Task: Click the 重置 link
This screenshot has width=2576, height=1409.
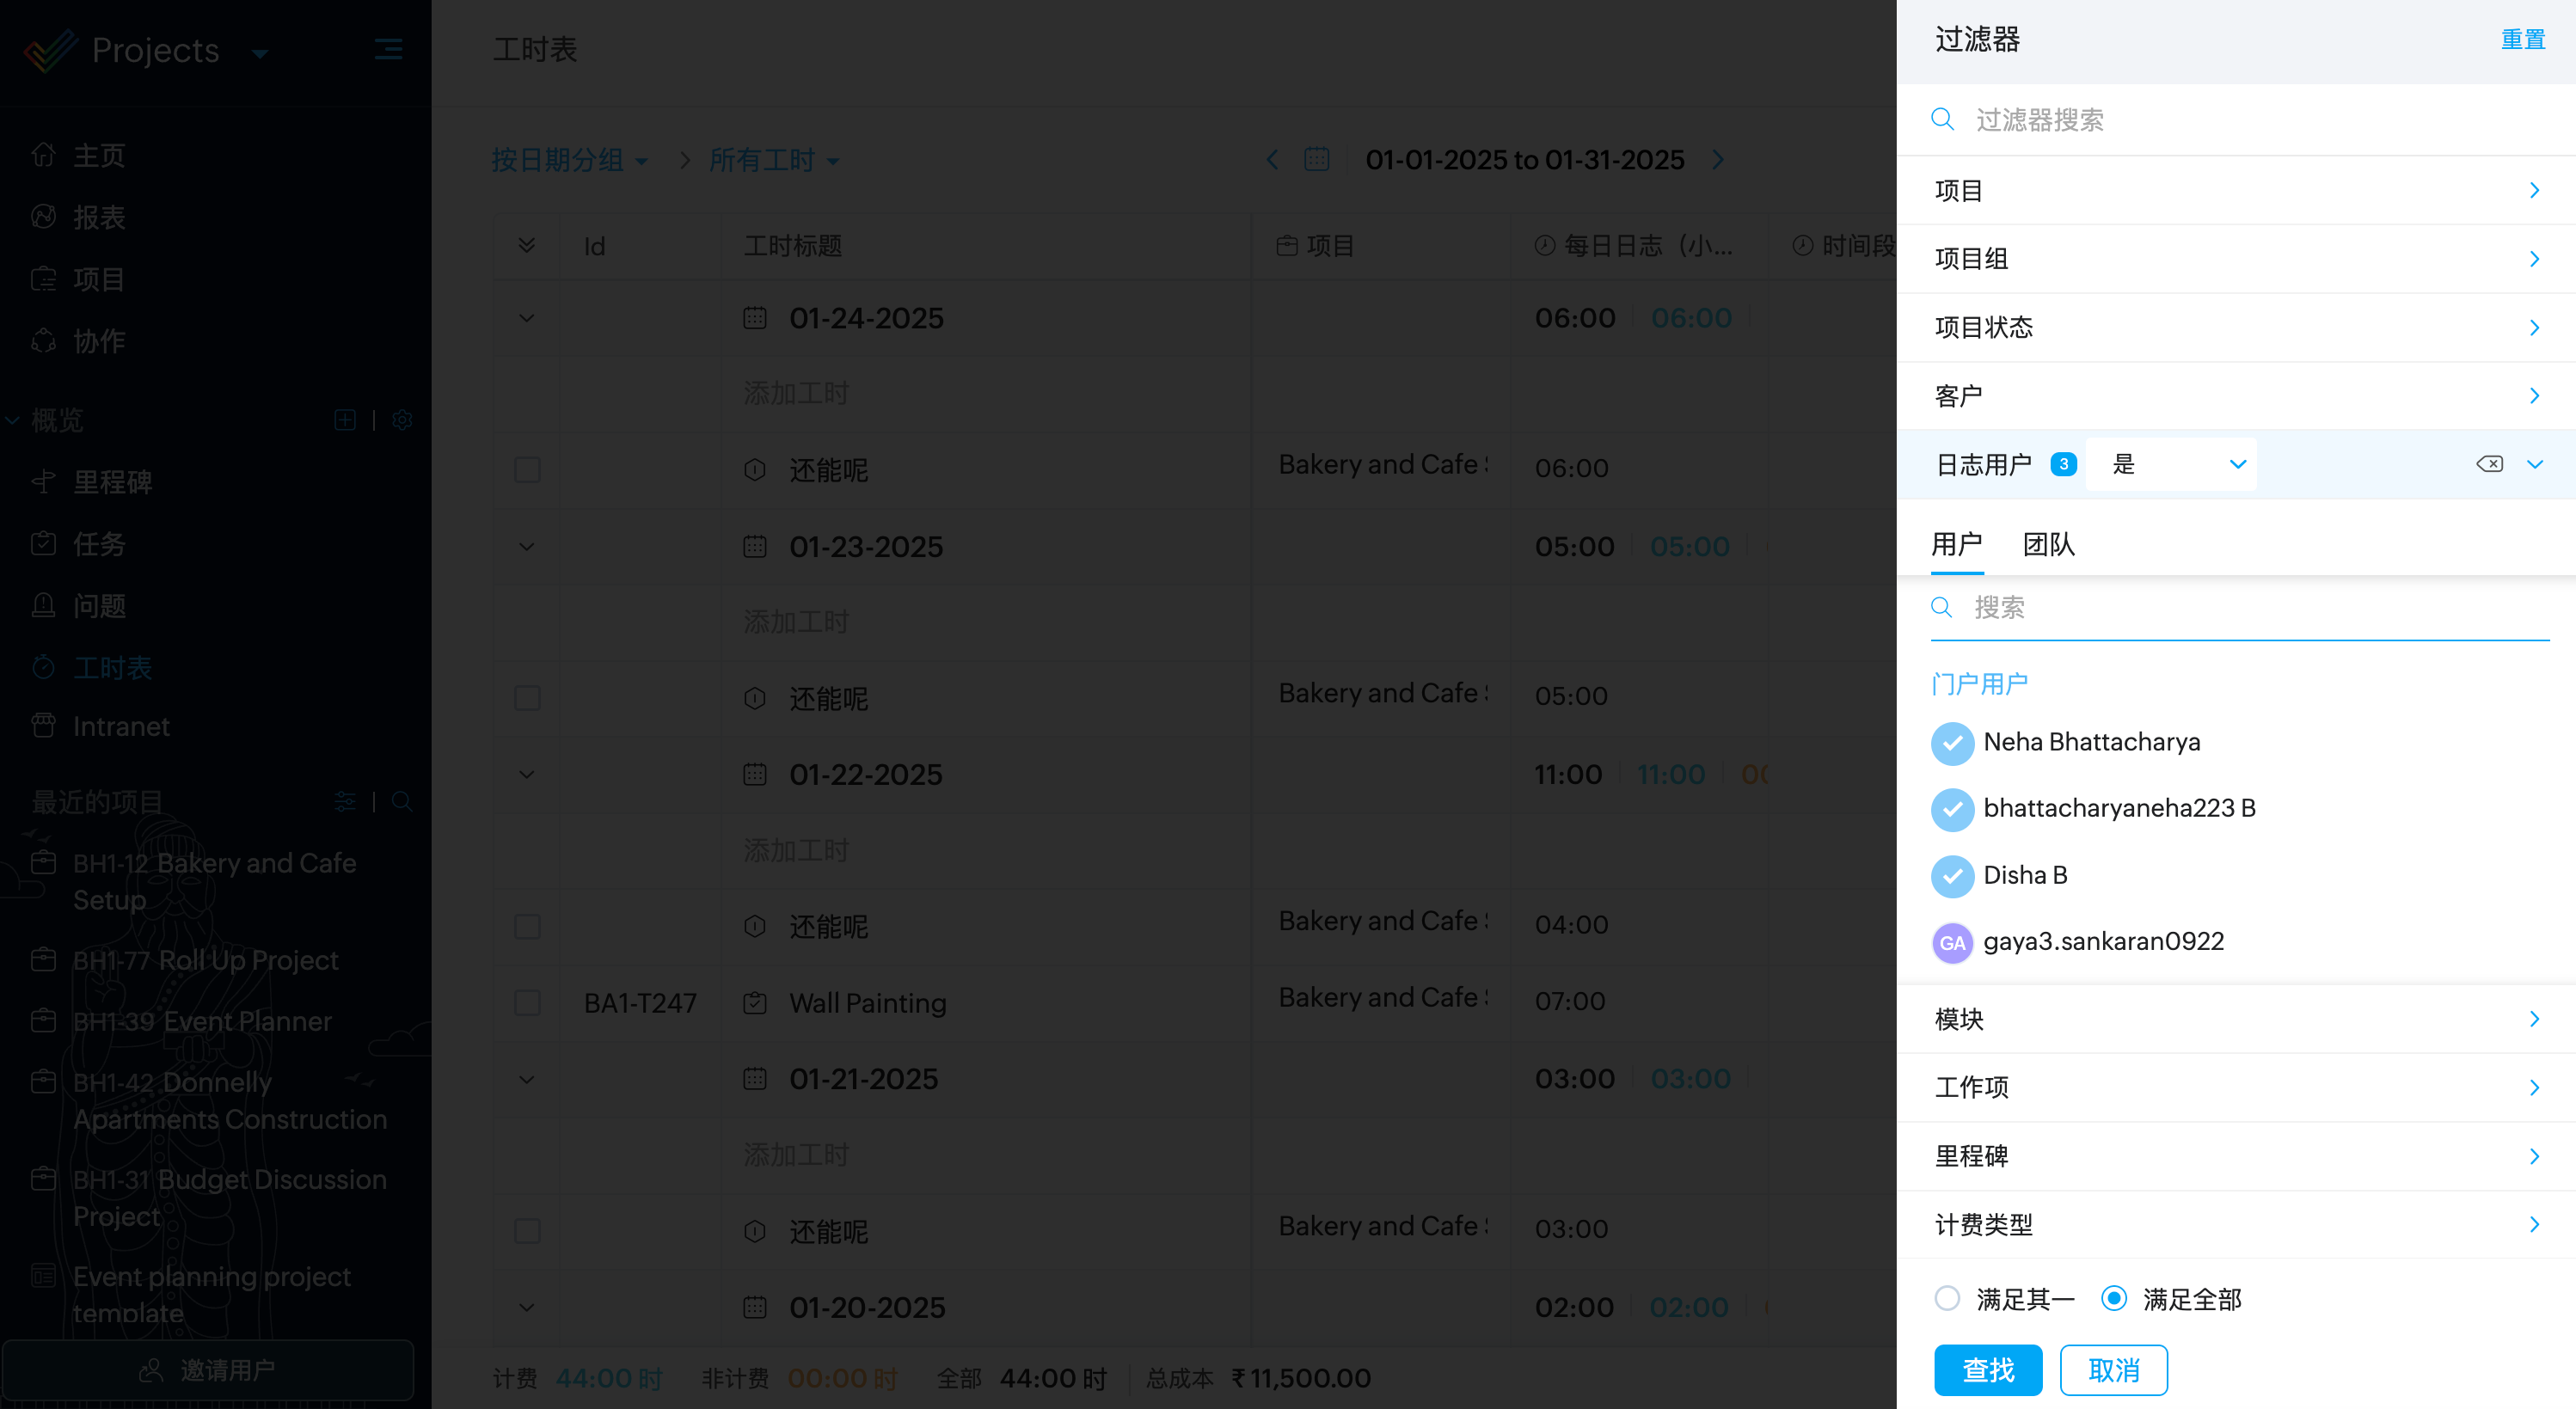Action: click(x=2522, y=40)
